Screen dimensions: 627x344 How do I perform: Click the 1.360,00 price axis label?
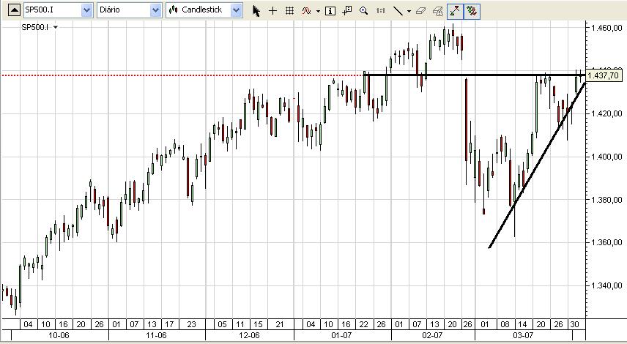tap(606, 242)
